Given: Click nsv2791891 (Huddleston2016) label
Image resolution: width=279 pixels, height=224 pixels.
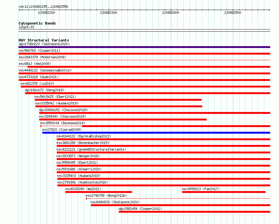Looking at the screenshot, I should pyautogui.click(x=82, y=182).
